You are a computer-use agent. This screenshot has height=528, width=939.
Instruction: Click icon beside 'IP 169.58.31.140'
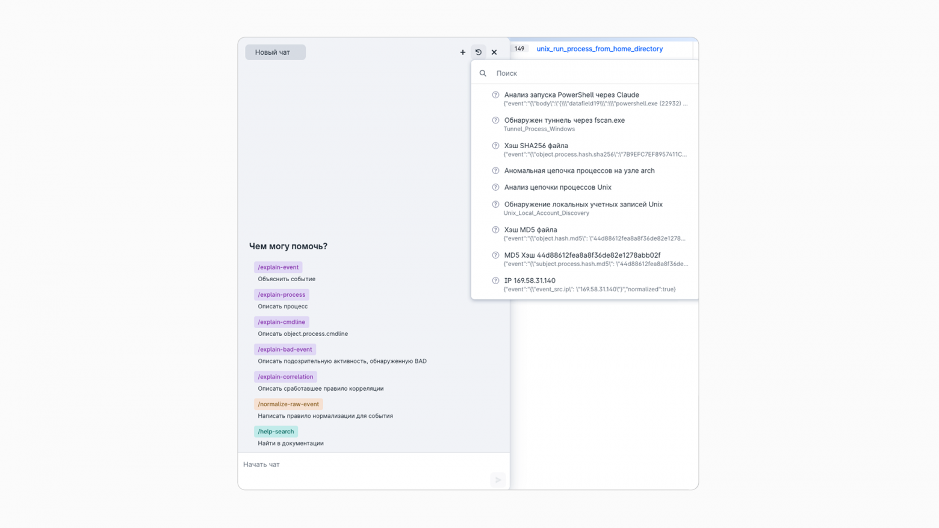pos(495,281)
